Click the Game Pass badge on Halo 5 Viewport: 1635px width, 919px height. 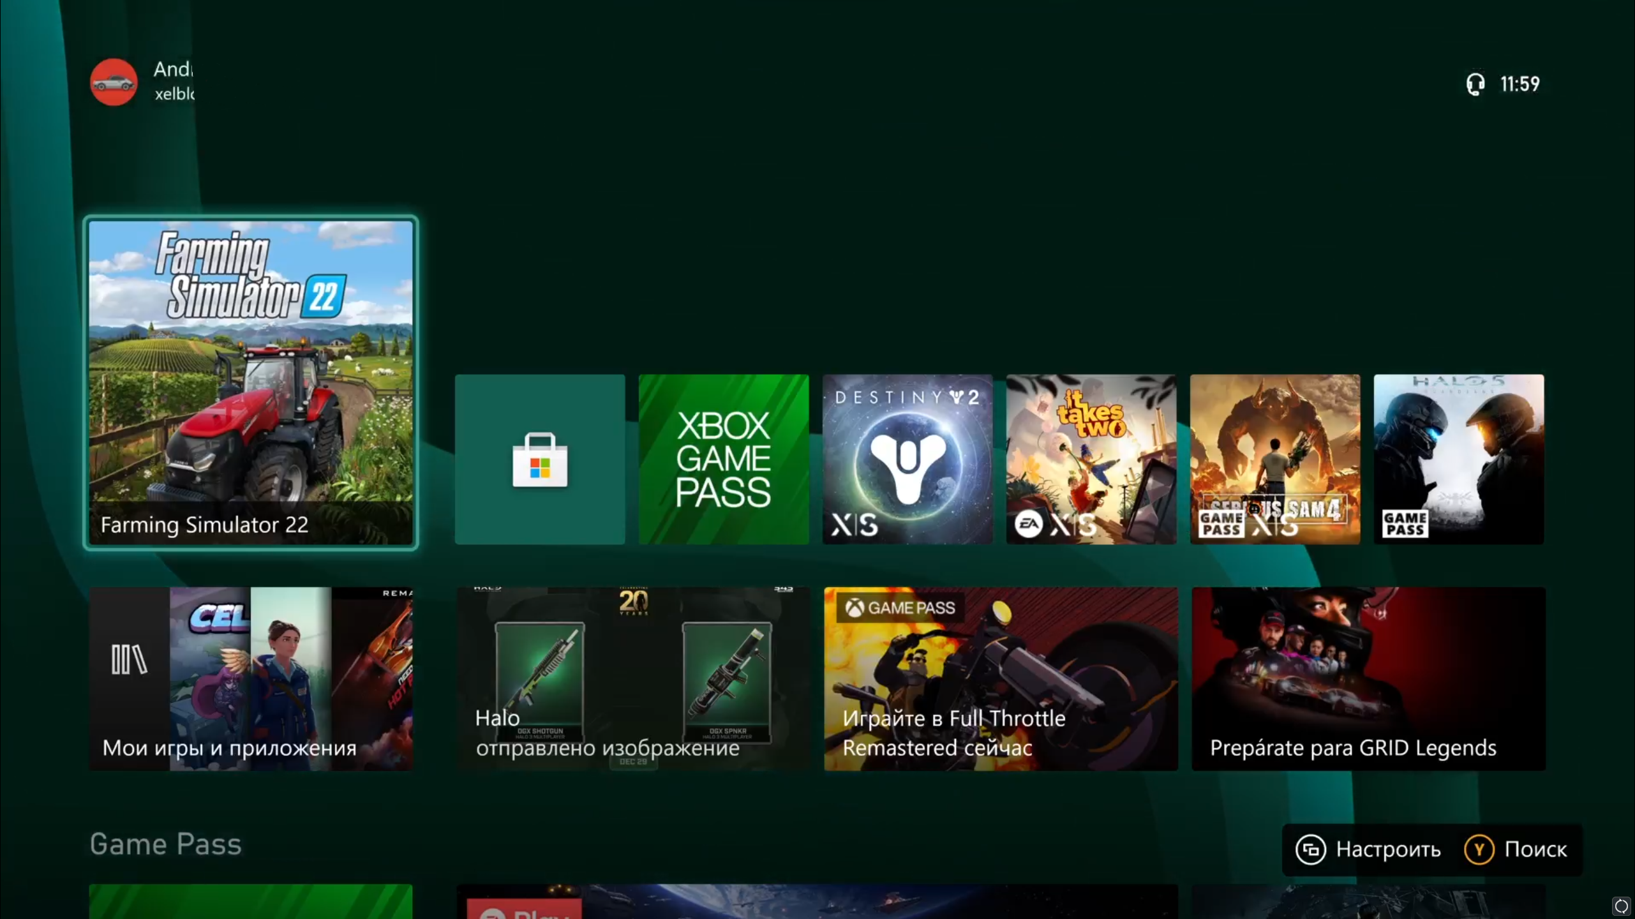click(x=1405, y=524)
